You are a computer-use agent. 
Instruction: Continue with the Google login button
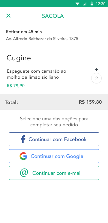[x=54, y=156]
